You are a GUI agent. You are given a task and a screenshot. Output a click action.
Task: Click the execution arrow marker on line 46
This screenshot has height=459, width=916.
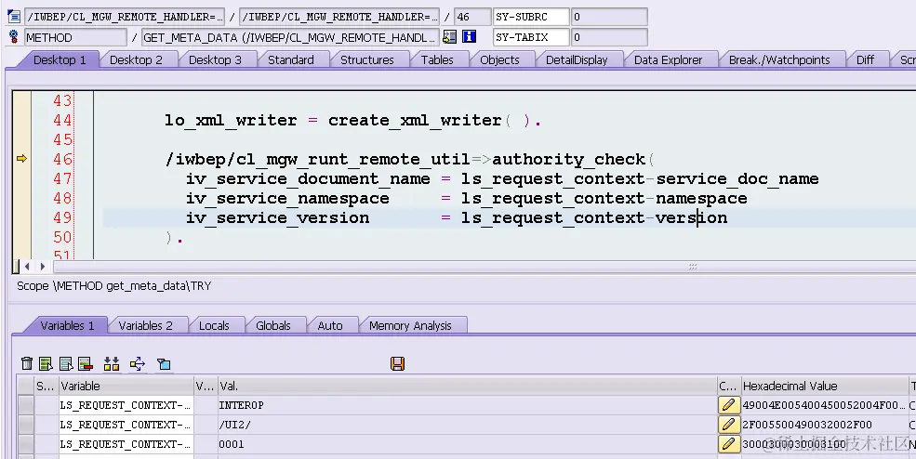point(21,158)
